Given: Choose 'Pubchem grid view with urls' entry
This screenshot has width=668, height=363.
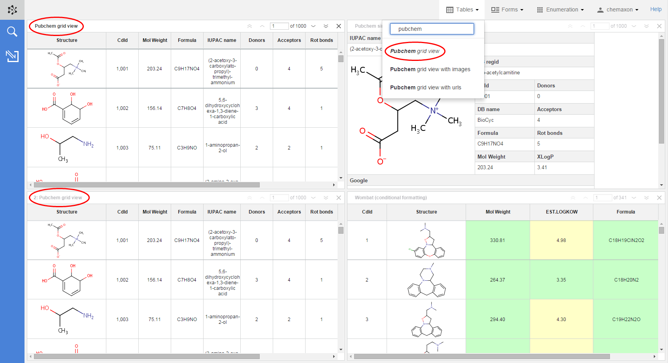Looking at the screenshot, I should pyautogui.click(x=425, y=87).
